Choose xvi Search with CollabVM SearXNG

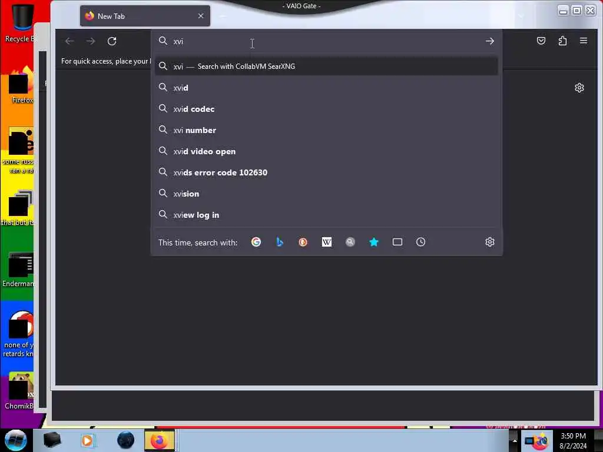(326, 67)
